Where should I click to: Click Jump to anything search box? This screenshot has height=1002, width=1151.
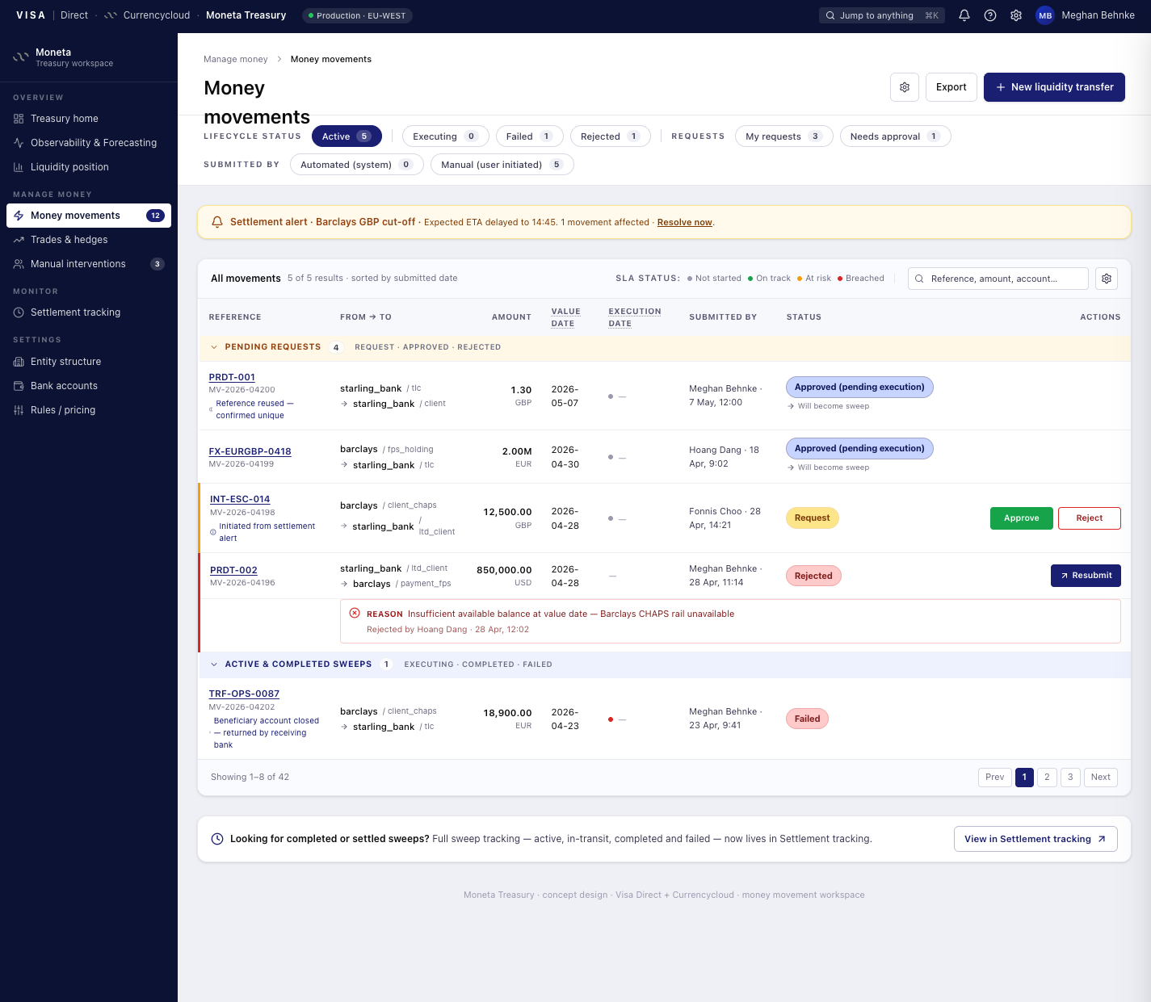click(x=881, y=15)
